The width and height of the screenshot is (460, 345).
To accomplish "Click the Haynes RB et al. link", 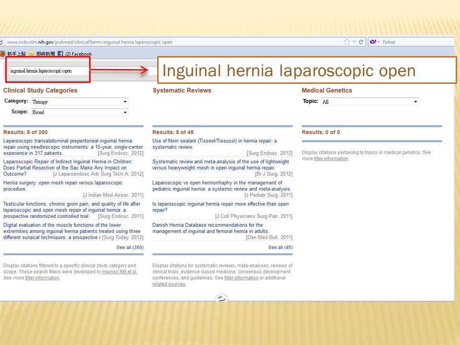I will (x=120, y=272).
